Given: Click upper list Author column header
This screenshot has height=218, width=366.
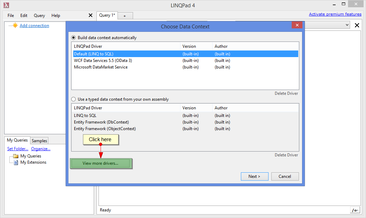Looking at the screenshot, I should coord(255,46).
